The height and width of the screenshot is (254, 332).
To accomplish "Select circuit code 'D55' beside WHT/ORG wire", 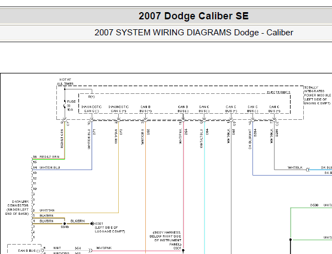I will 148,131.
